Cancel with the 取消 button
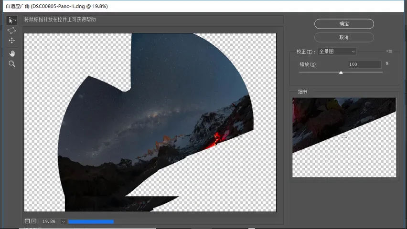The image size is (407, 229). click(344, 37)
